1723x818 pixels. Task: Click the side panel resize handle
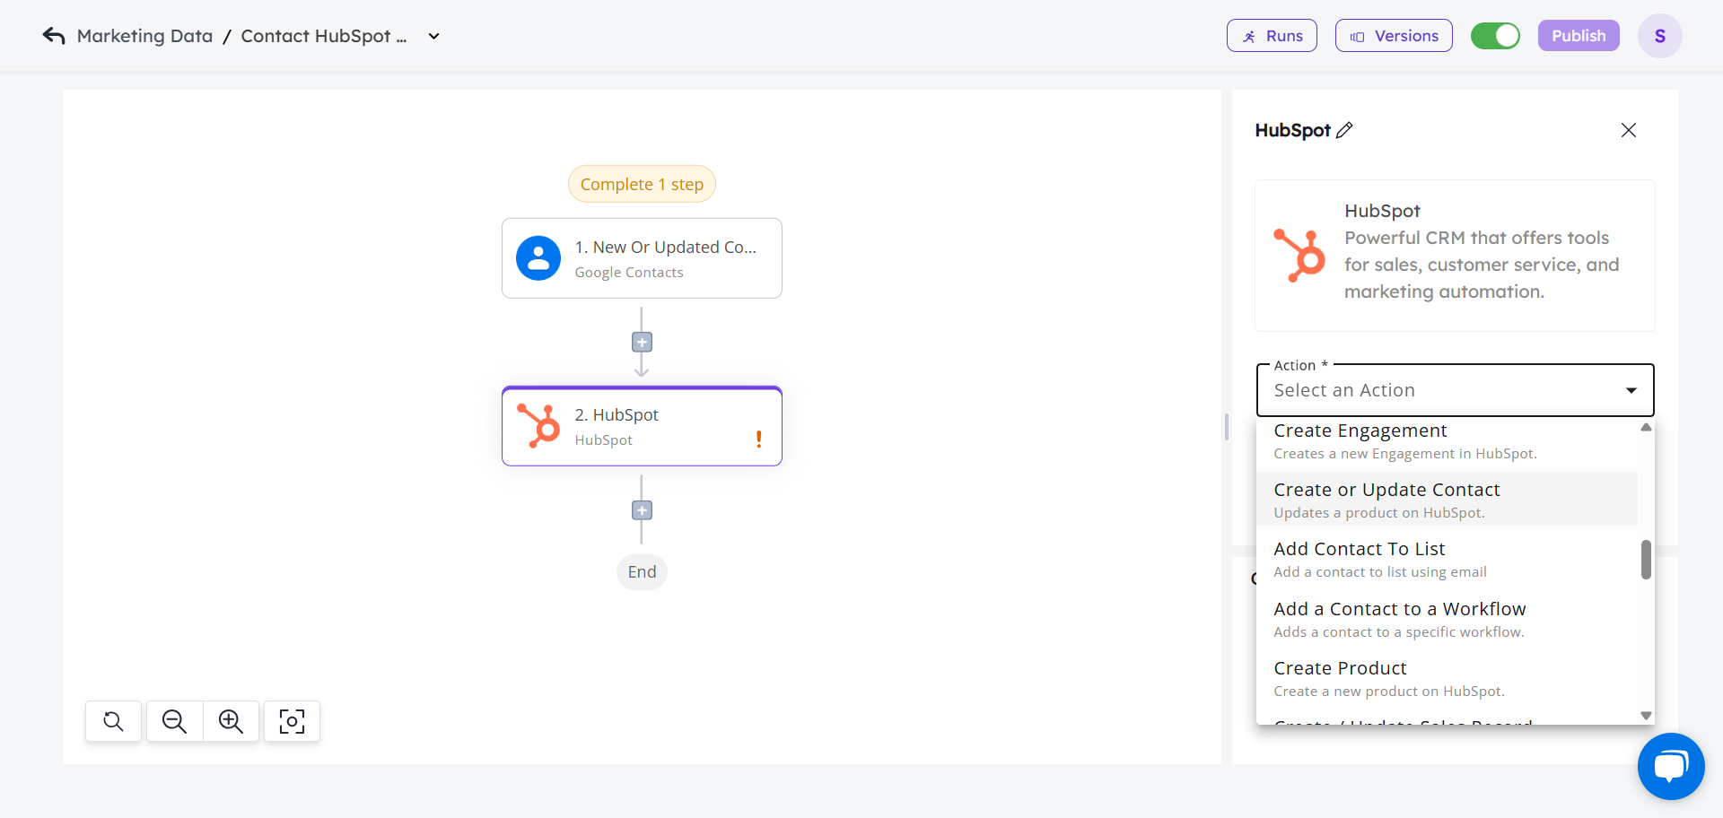[x=1226, y=427]
